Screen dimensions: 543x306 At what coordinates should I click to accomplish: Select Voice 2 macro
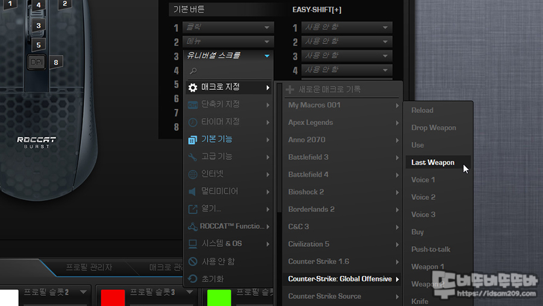[438, 197]
